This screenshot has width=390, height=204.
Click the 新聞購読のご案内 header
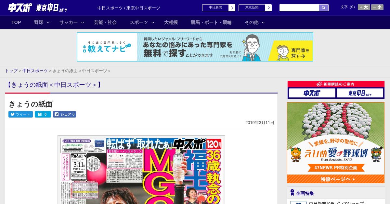pyautogui.click(x=336, y=84)
